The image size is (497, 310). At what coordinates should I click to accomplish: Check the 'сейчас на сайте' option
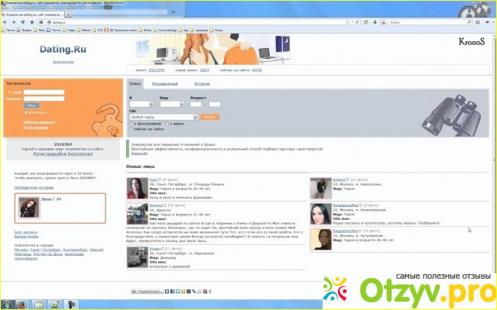(131, 129)
